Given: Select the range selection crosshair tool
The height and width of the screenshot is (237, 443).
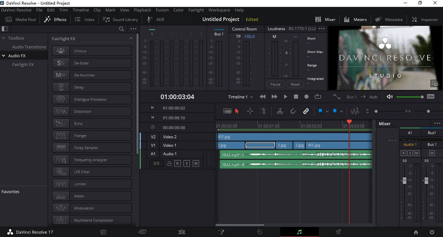Looking at the screenshot, I should (250, 111).
